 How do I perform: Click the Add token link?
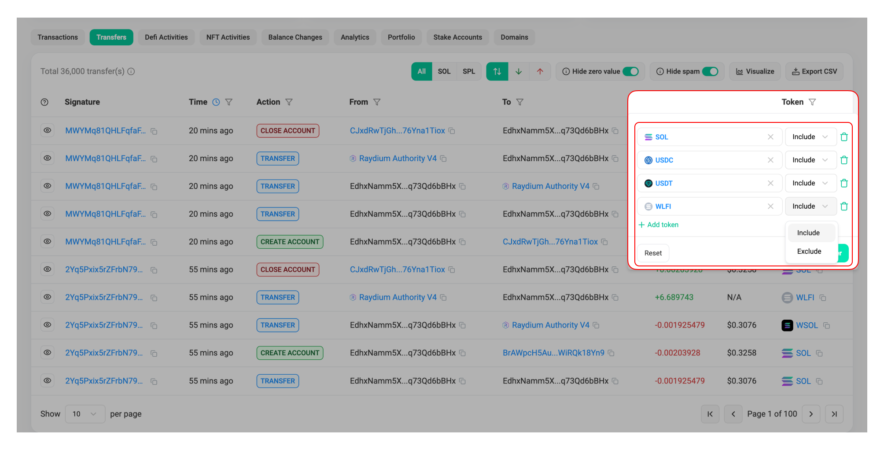point(659,225)
